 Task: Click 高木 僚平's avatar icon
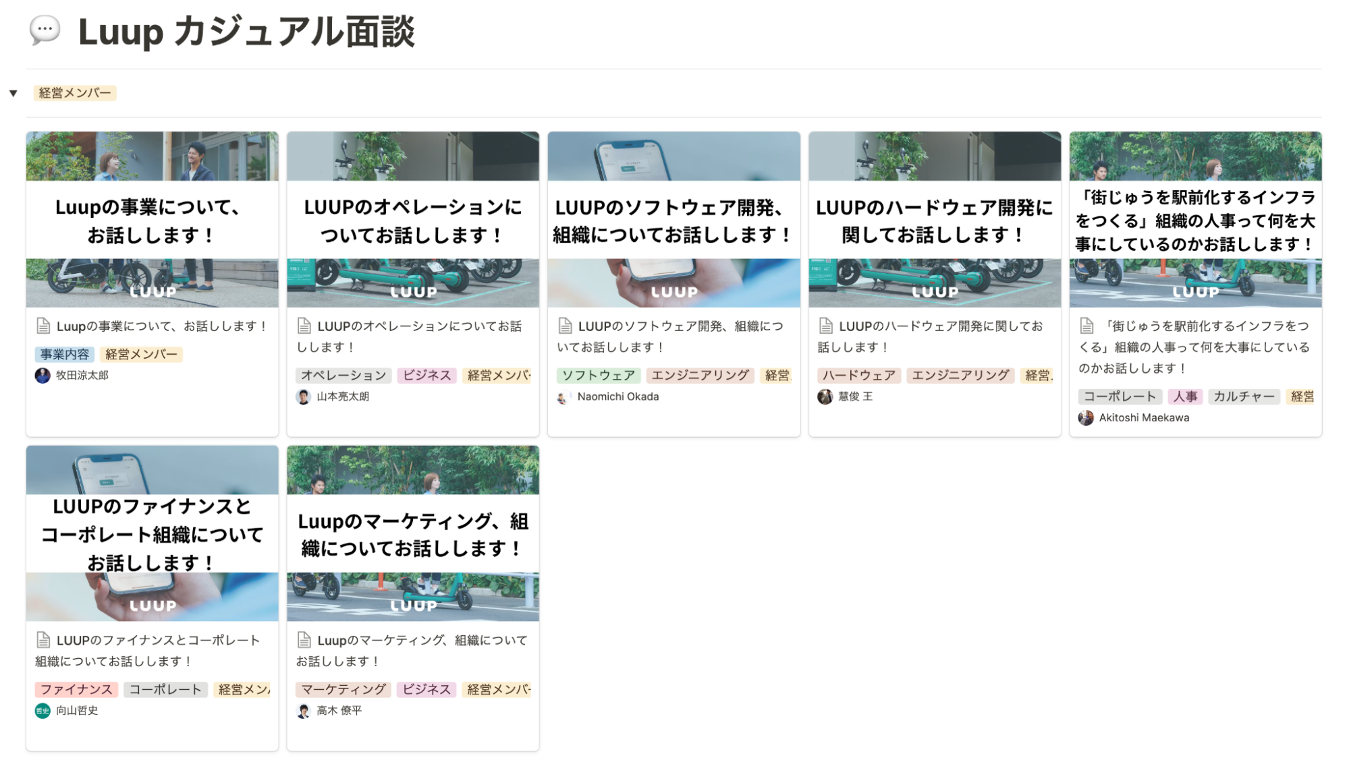tap(304, 709)
